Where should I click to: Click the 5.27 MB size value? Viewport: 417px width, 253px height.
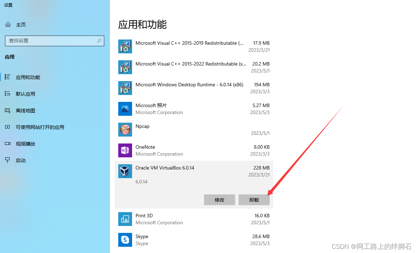click(261, 105)
